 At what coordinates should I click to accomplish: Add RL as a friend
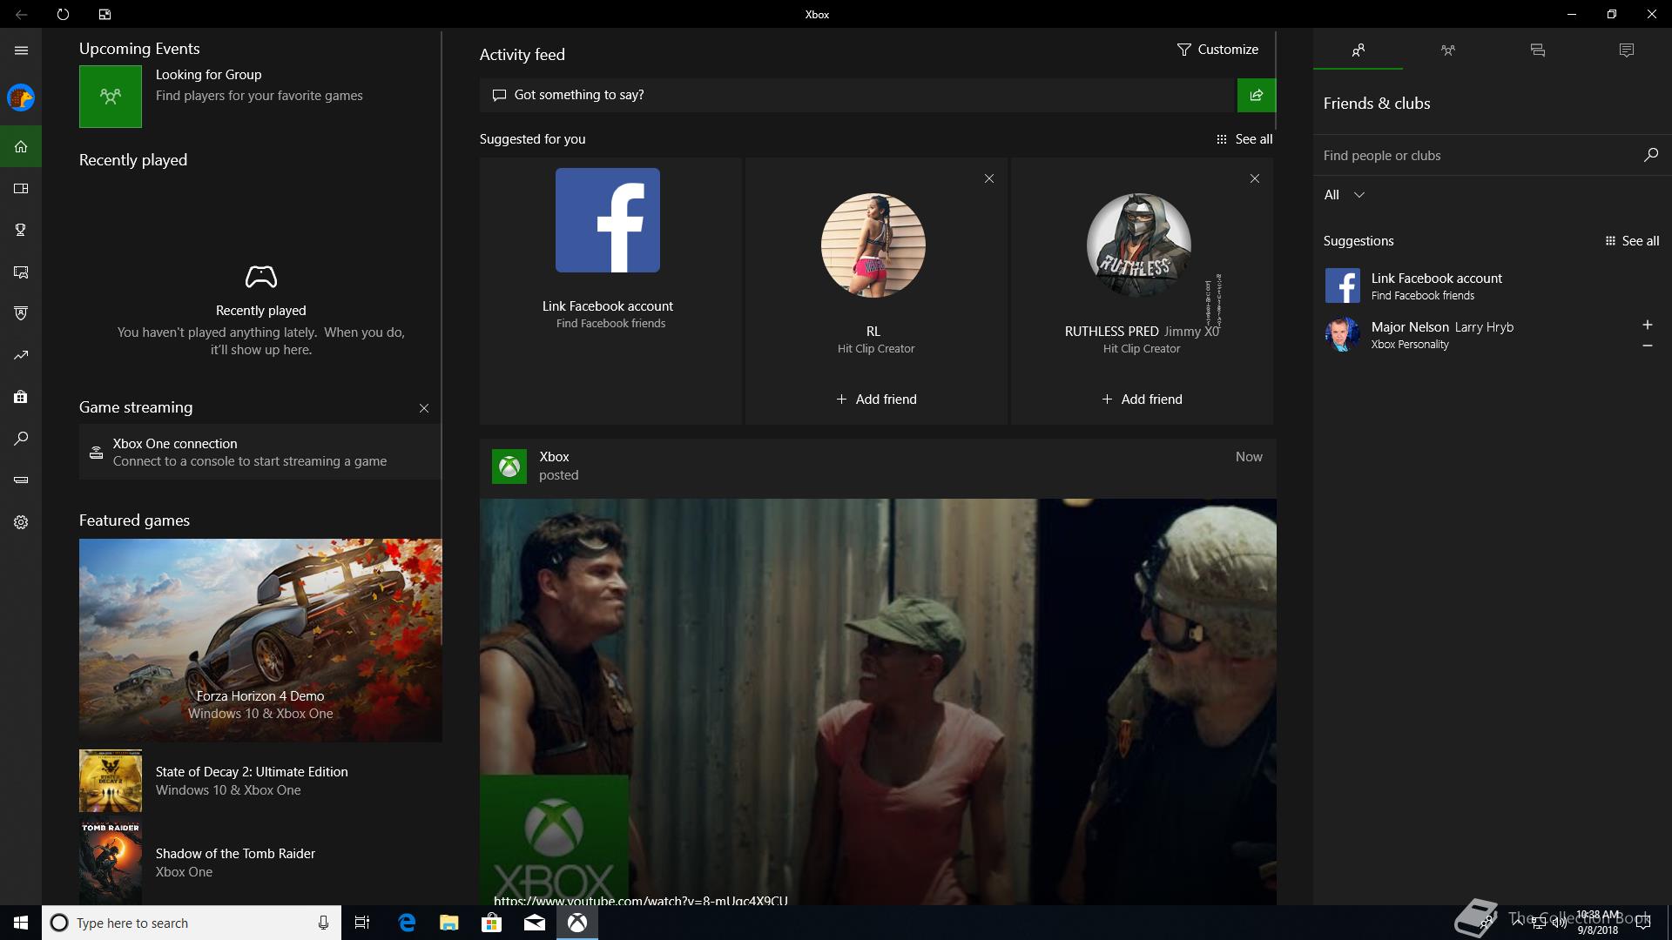[x=876, y=399]
